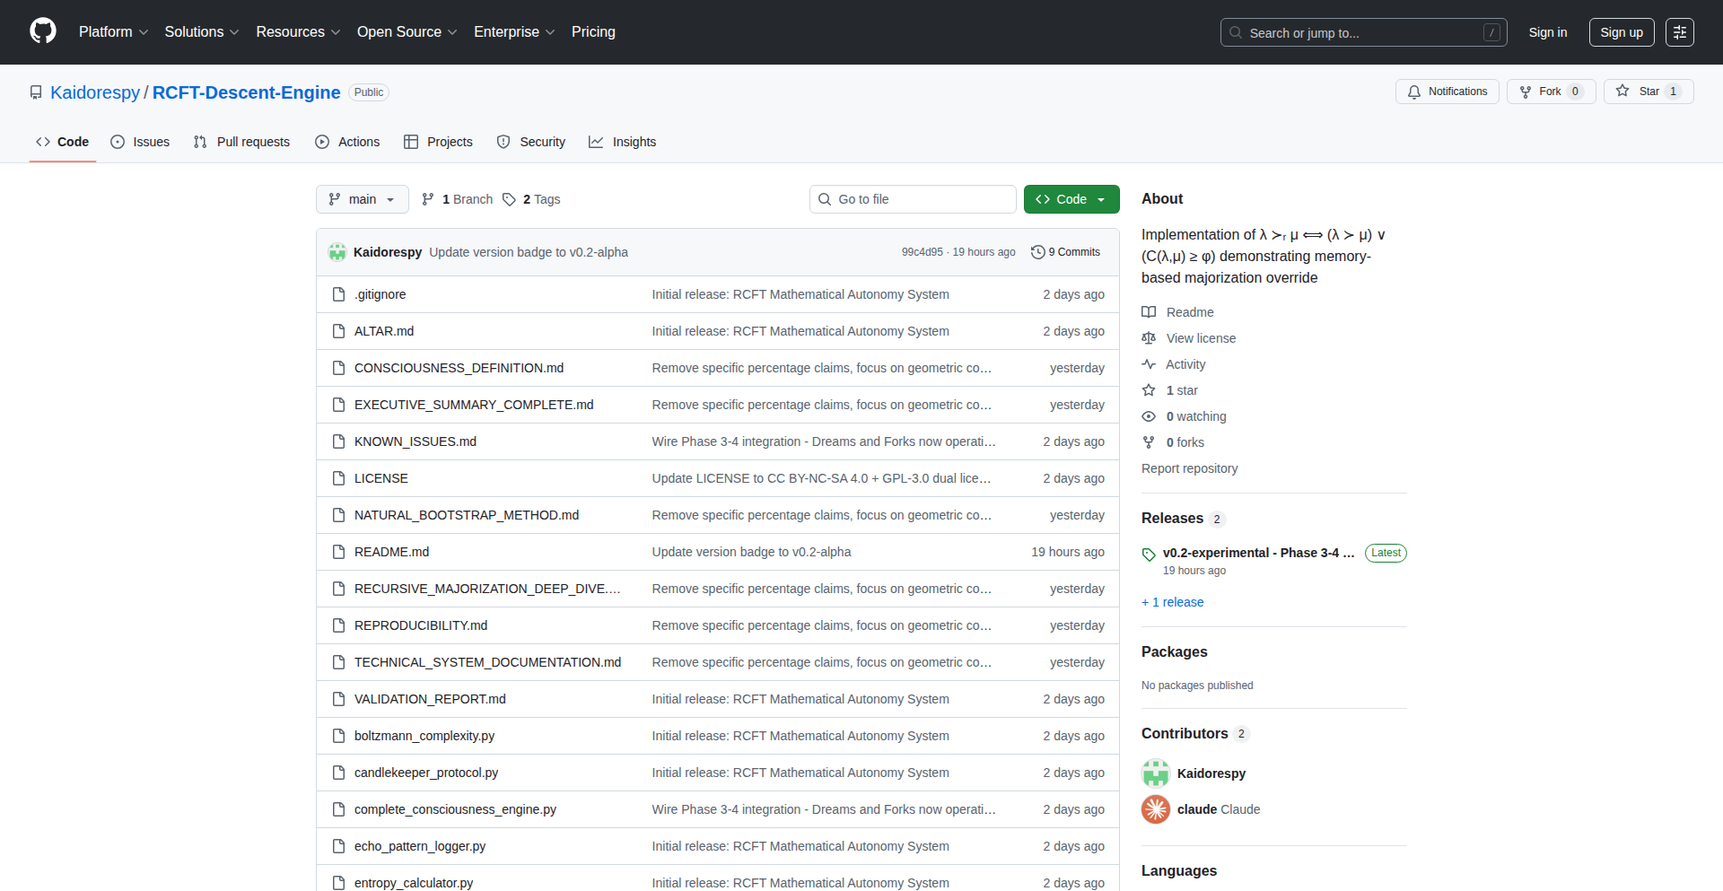Open the green Code dropdown

click(x=1071, y=199)
